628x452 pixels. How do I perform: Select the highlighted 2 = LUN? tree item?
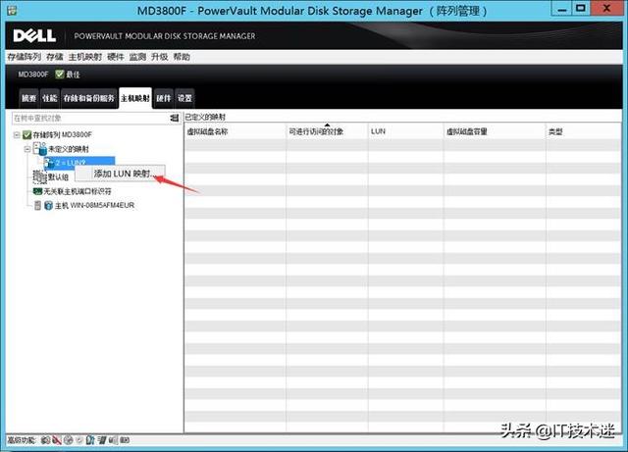[79, 162]
